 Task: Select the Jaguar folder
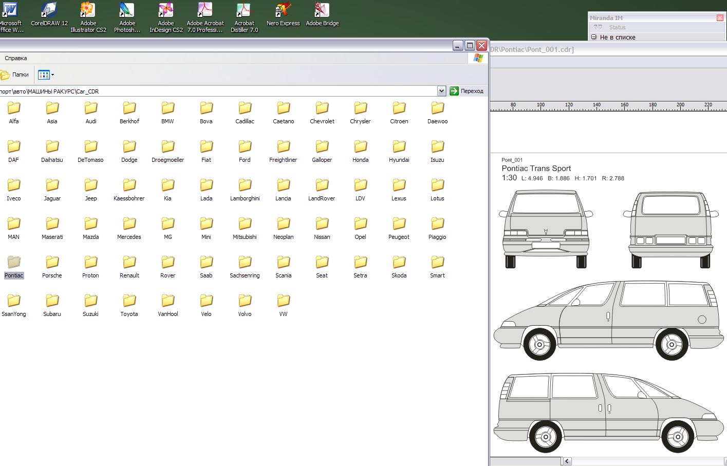point(52,191)
